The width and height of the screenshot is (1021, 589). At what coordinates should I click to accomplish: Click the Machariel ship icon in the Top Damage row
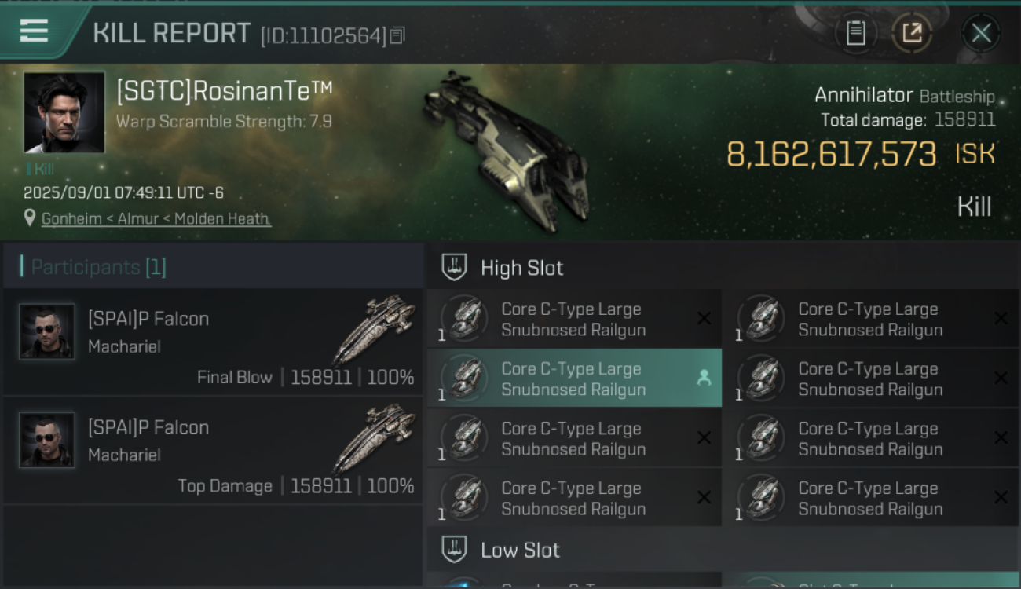click(x=375, y=438)
